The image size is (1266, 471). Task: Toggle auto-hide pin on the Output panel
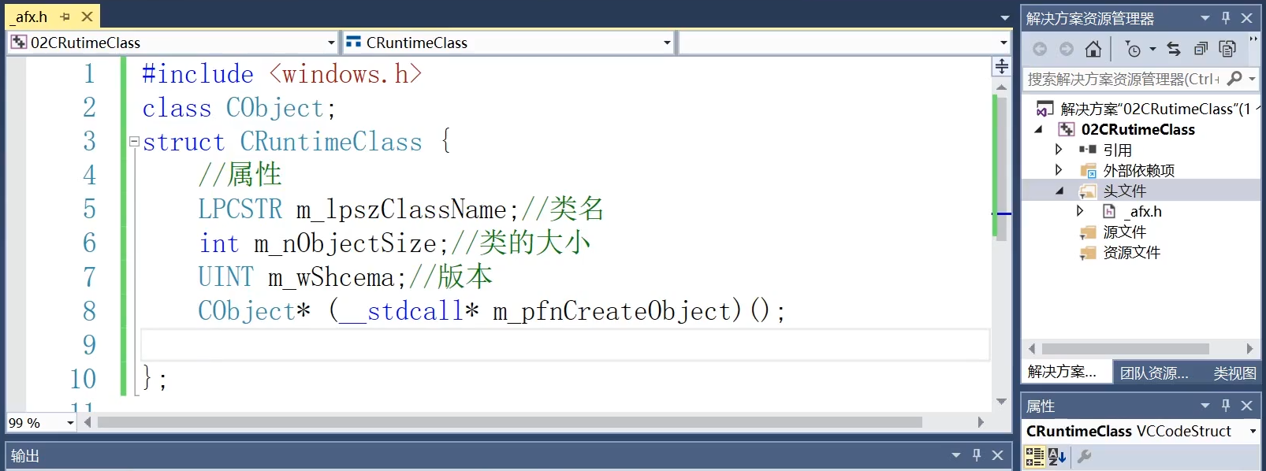tap(977, 454)
